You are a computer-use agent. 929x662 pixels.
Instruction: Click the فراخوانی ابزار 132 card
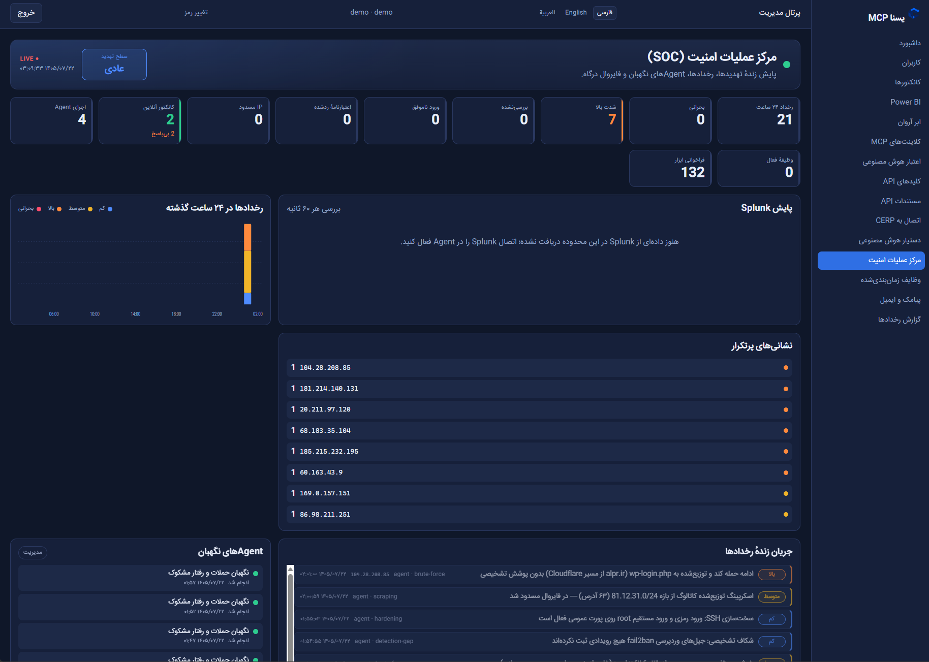[x=670, y=168]
